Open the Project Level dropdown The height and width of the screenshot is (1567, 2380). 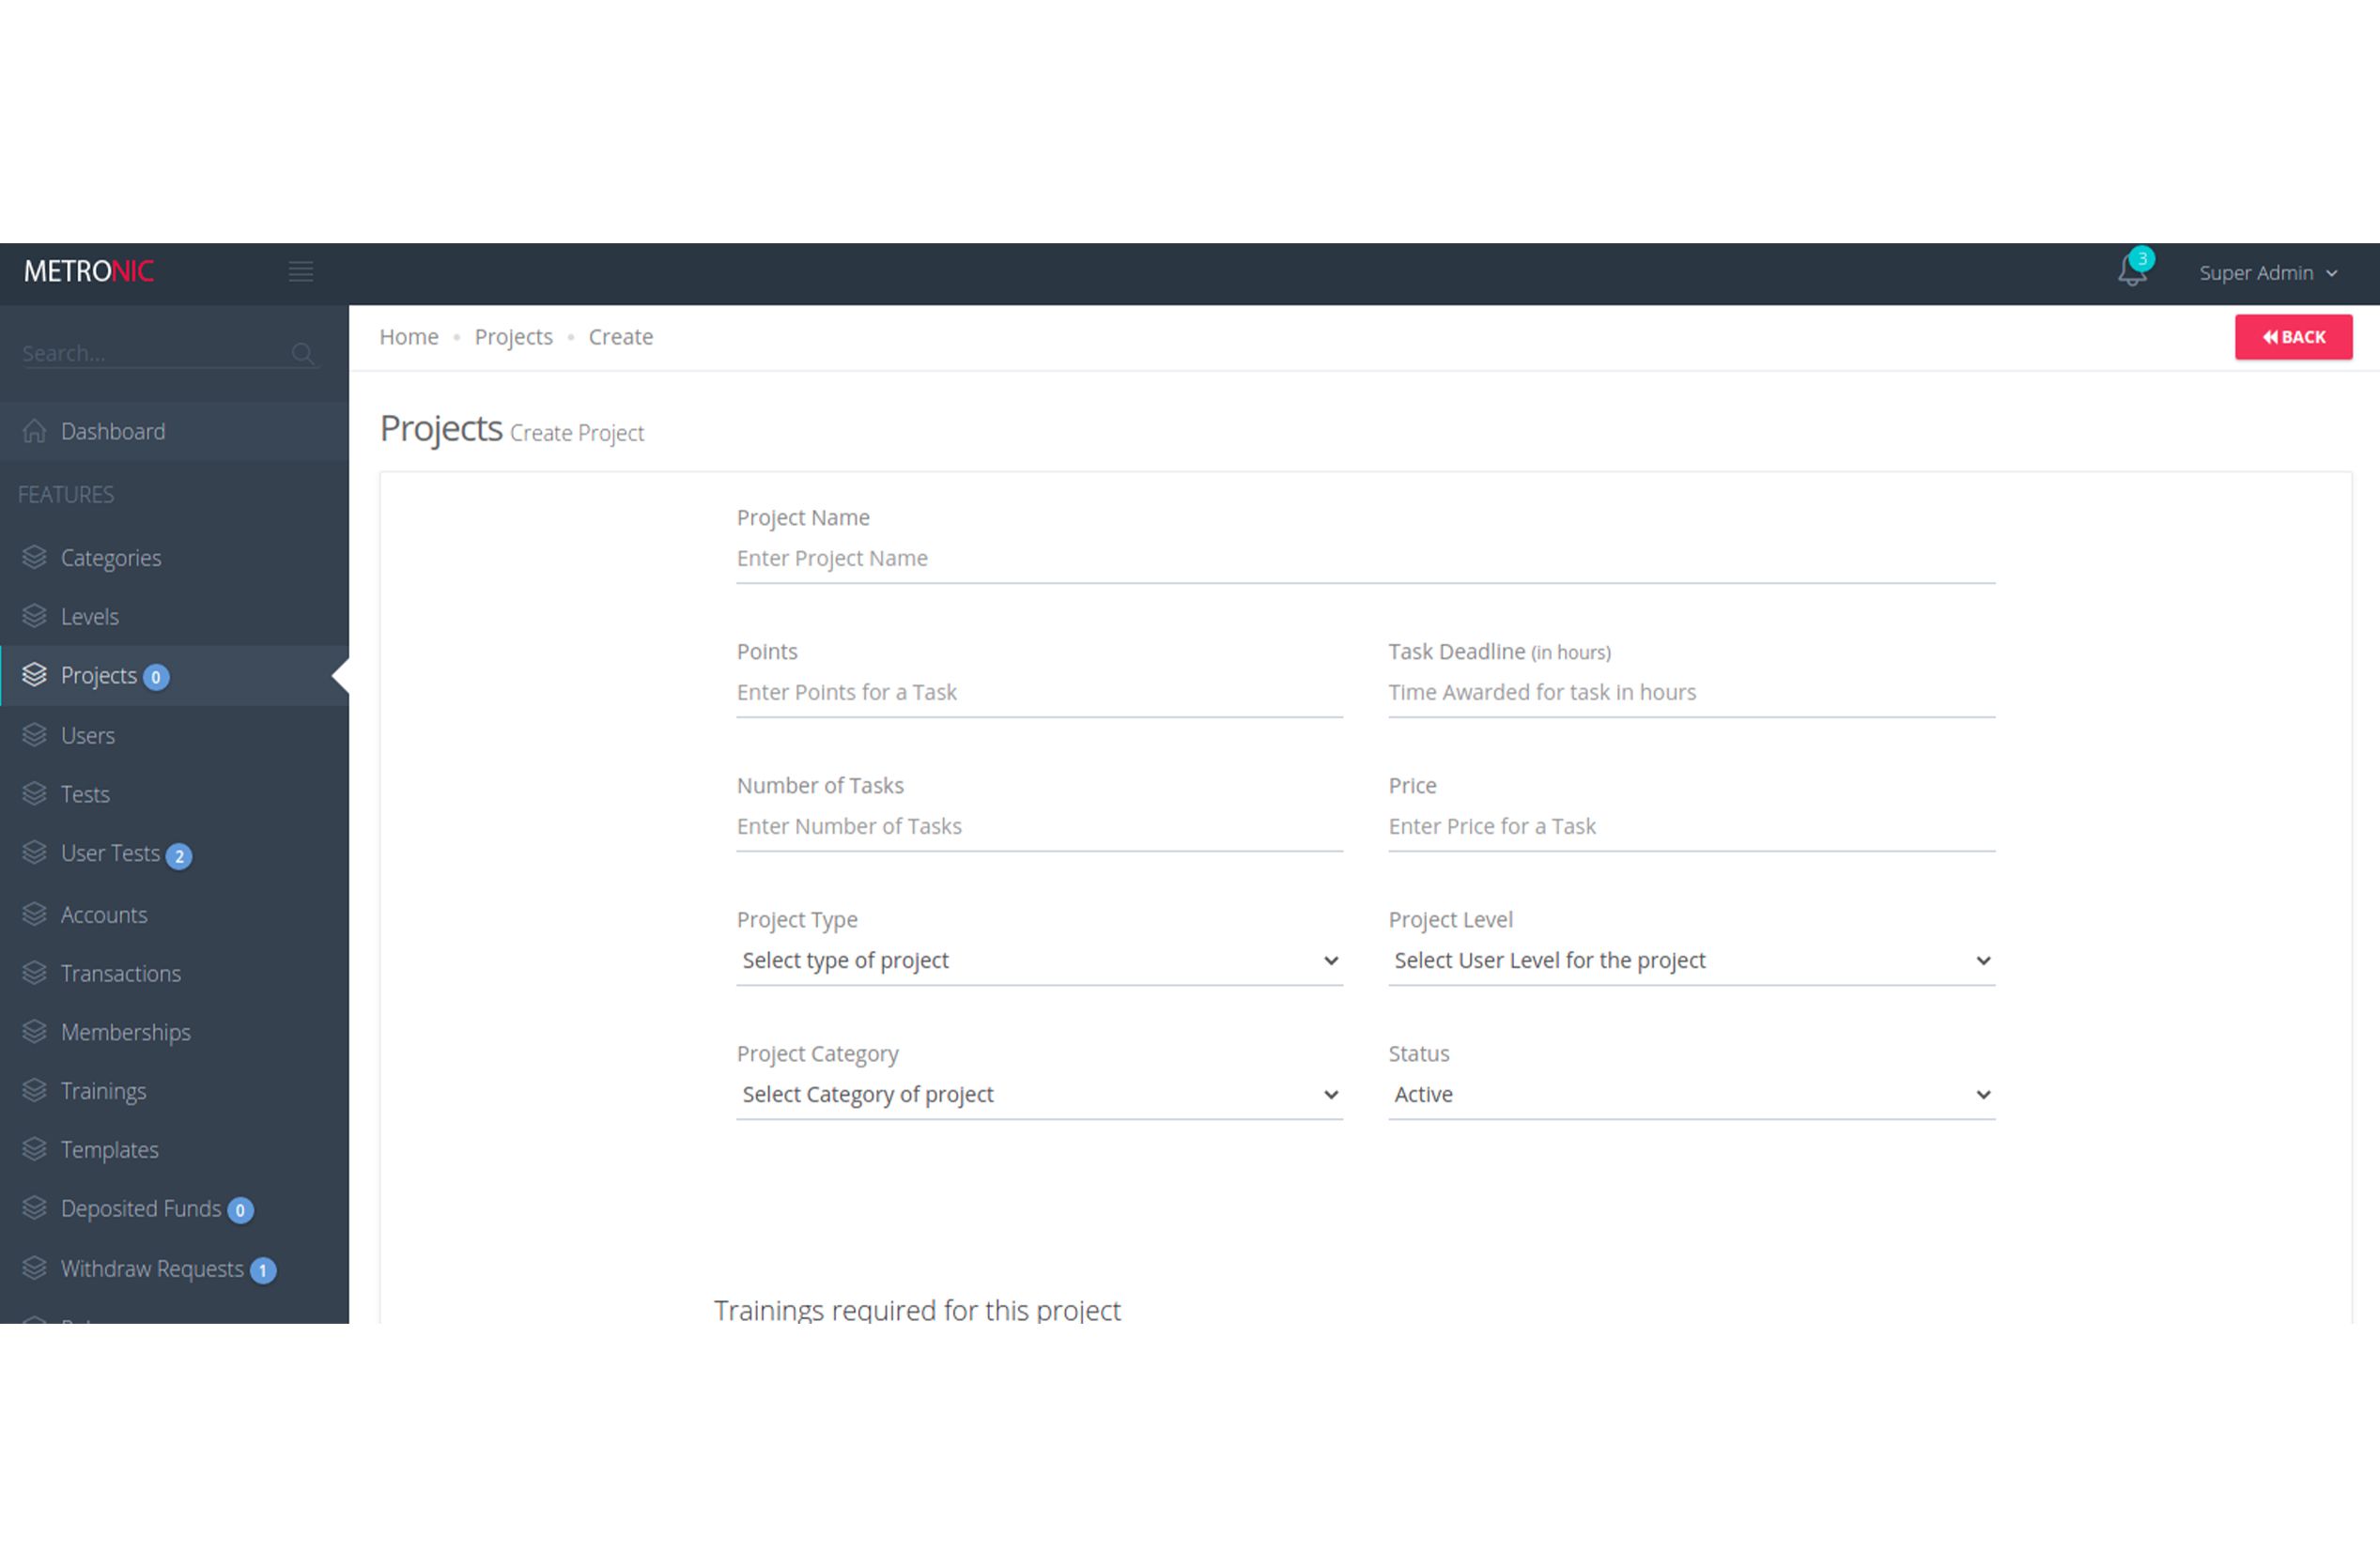click(1691, 960)
